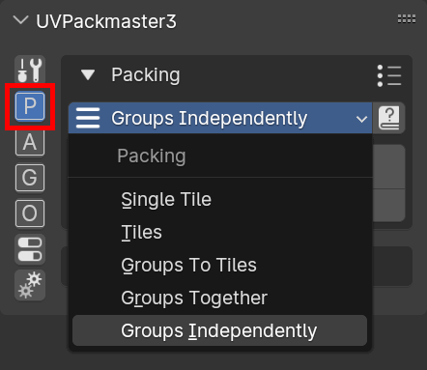Click the Groups Independently dropdown field
The height and width of the screenshot is (370, 427).
pyautogui.click(x=220, y=118)
